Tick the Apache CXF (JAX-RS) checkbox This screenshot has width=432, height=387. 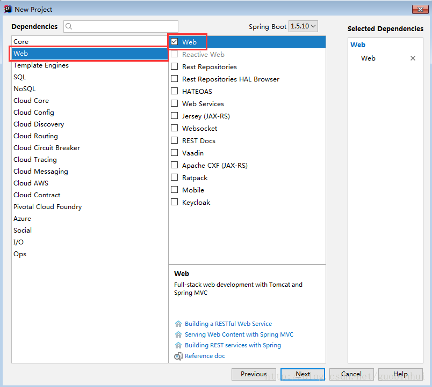pyautogui.click(x=175, y=165)
